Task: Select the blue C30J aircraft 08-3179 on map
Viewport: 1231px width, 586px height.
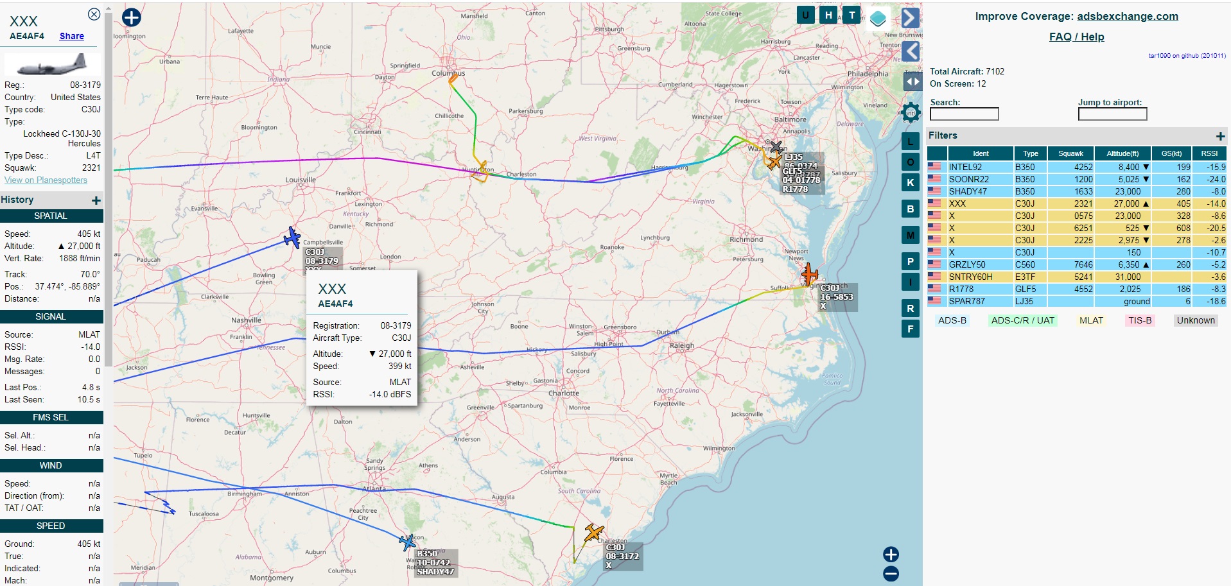Action: click(292, 237)
